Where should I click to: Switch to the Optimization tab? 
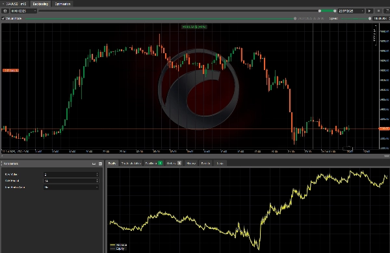point(62,4)
